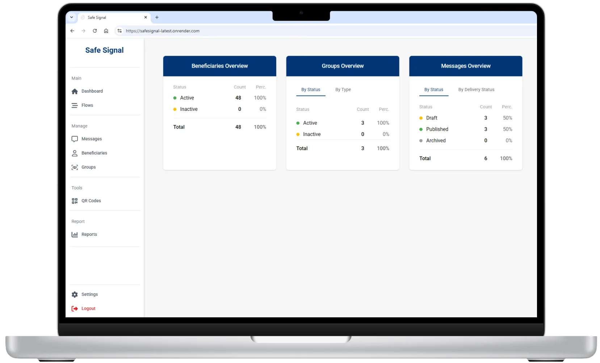Go back with the browser back arrow
Viewport: 600px width, 363px height.
click(x=72, y=31)
